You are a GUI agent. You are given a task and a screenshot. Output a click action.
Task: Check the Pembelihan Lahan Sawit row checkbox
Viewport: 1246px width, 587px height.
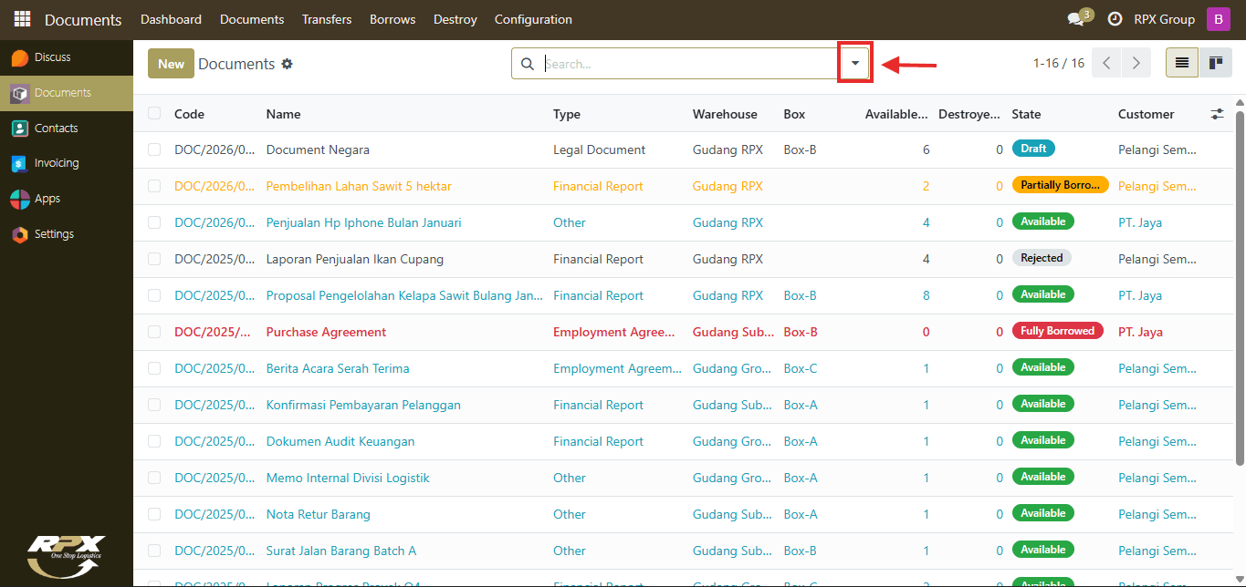coord(154,186)
